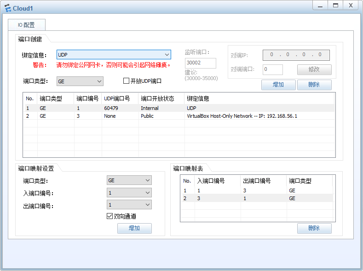Minimize the Cloud1 window
Screen dimensions: 363x271
tap(320, 6)
